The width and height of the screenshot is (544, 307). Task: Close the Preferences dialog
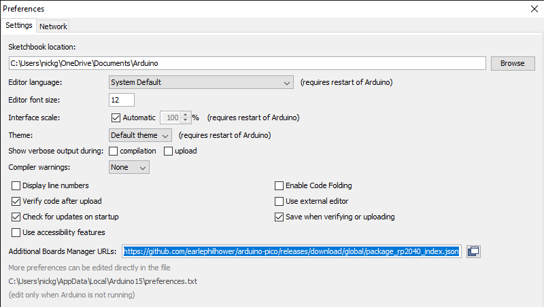534,9
